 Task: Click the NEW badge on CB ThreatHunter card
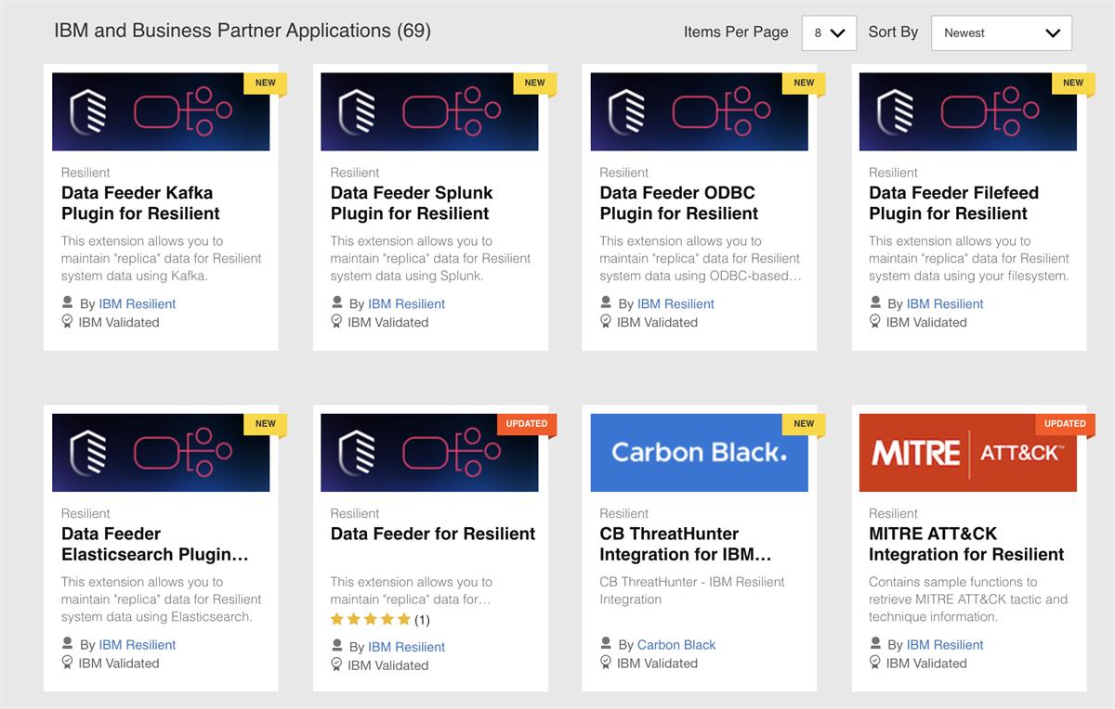[x=804, y=423]
